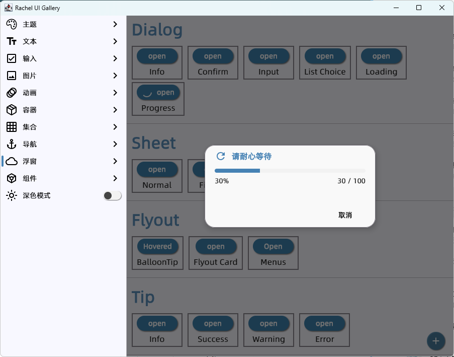Maximize the Rachel UI Gallery window
Image resolution: width=454 pixels, height=357 pixels.
pos(419,8)
